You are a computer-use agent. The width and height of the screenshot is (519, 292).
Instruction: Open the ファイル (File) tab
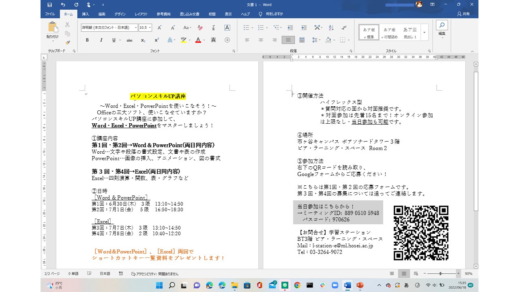[x=50, y=14]
